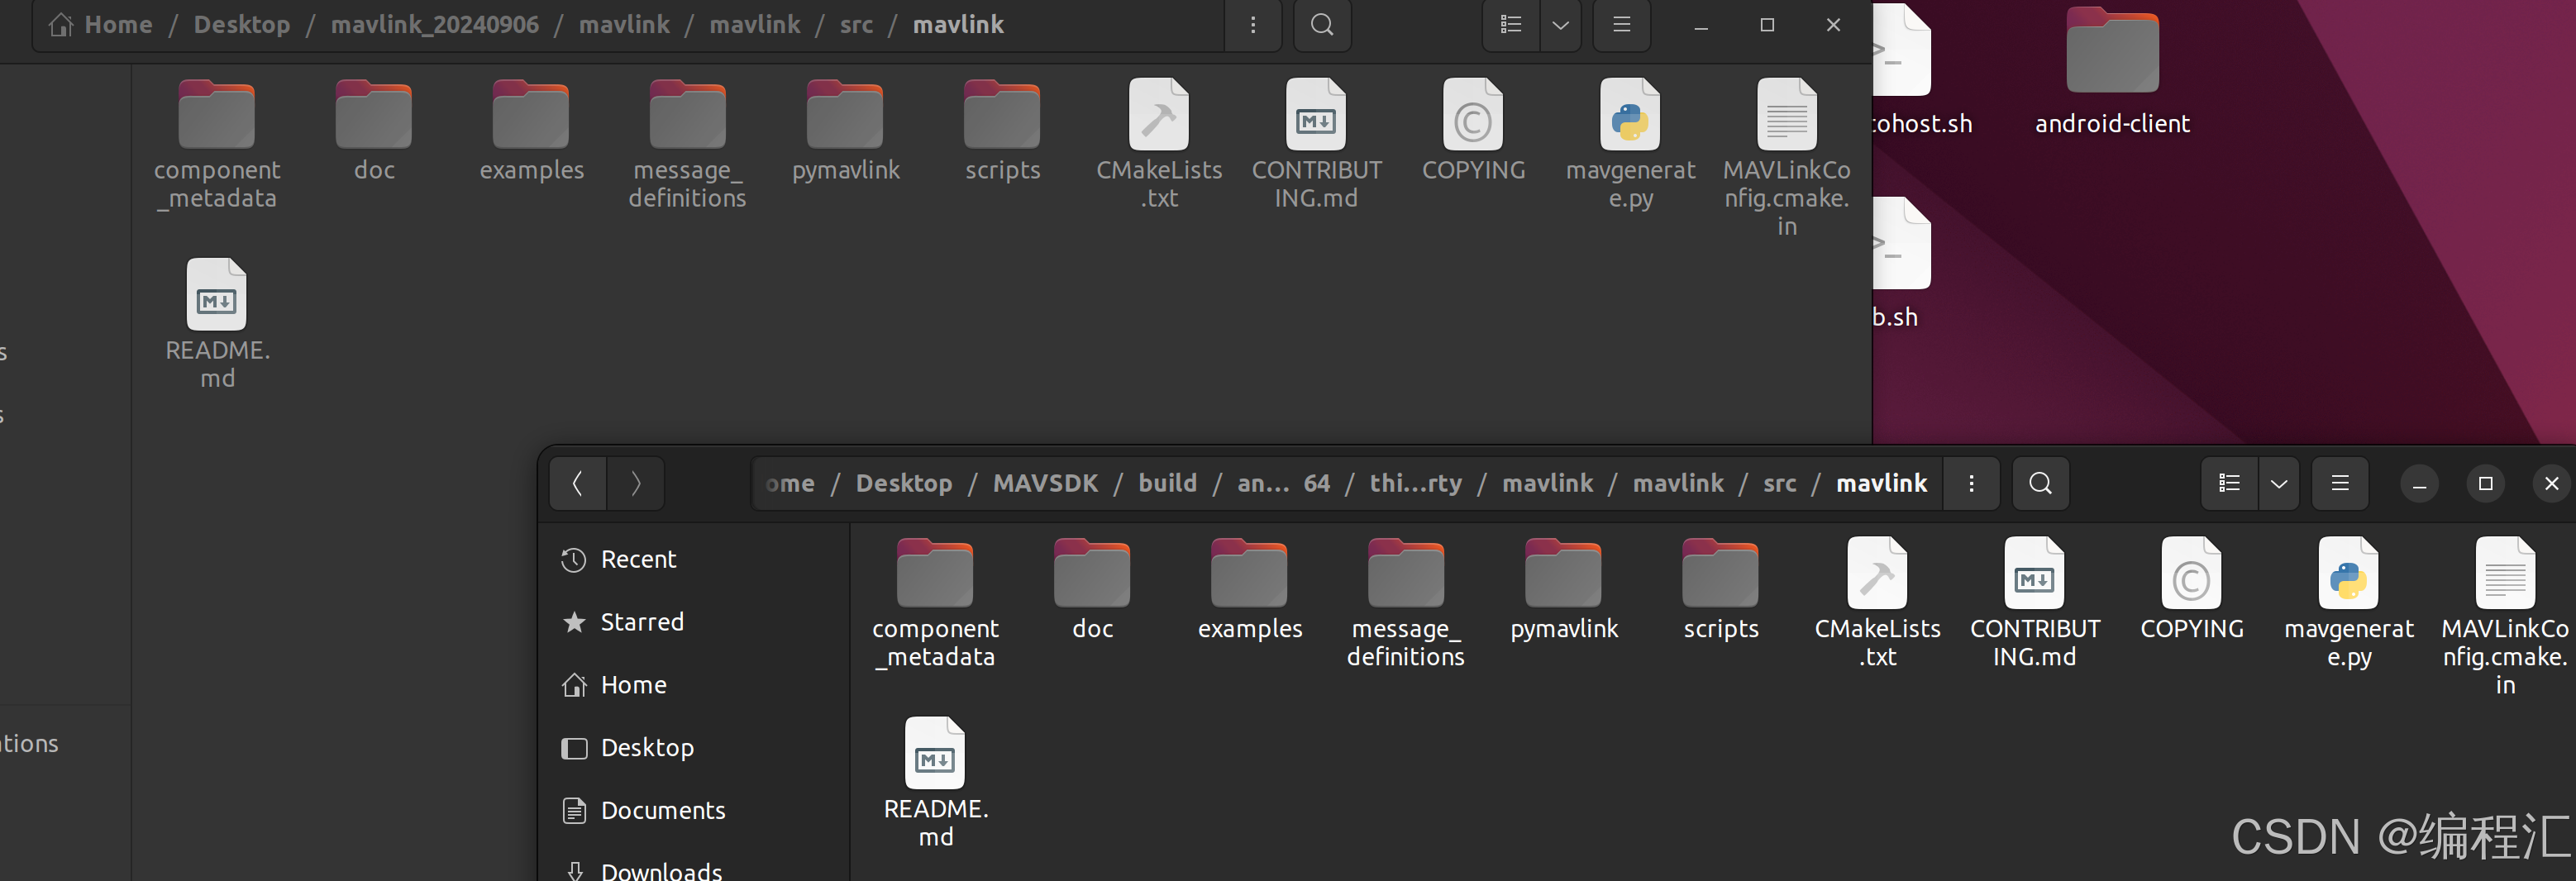Select CMakeLists.txt in mavlink_20240906 window
The image size is (2576, 881).
[1159, 143]
